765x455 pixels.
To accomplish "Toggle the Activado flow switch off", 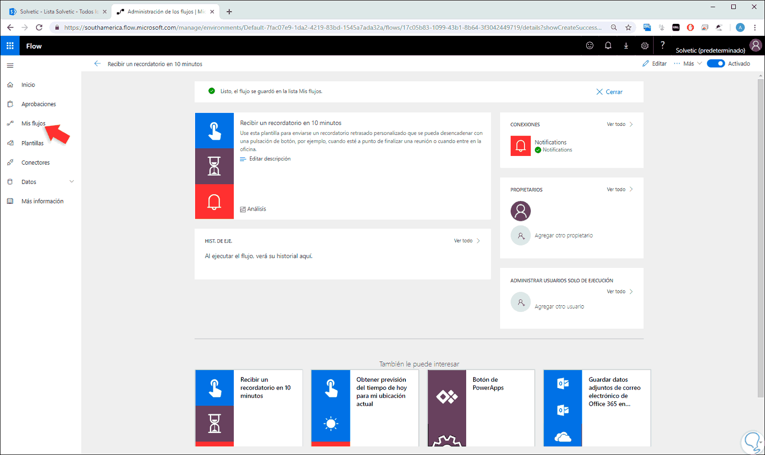I will (x=716, y=64).
